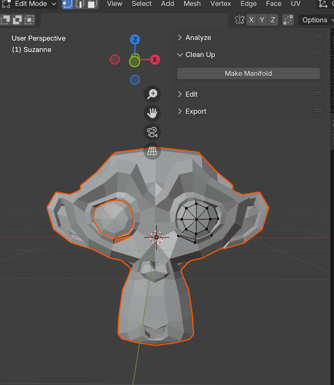Click the mesh mirror butterfly icon
This screenshot has height=385, width=334.
(240, 20)
